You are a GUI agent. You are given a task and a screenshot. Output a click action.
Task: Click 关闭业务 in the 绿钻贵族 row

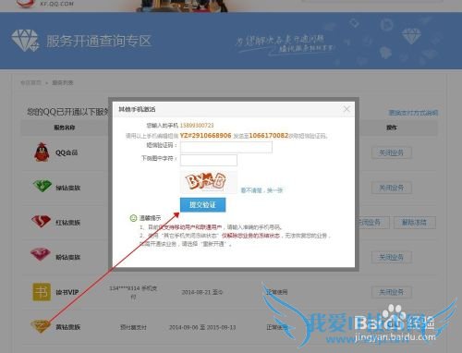(x=391, y=188)
